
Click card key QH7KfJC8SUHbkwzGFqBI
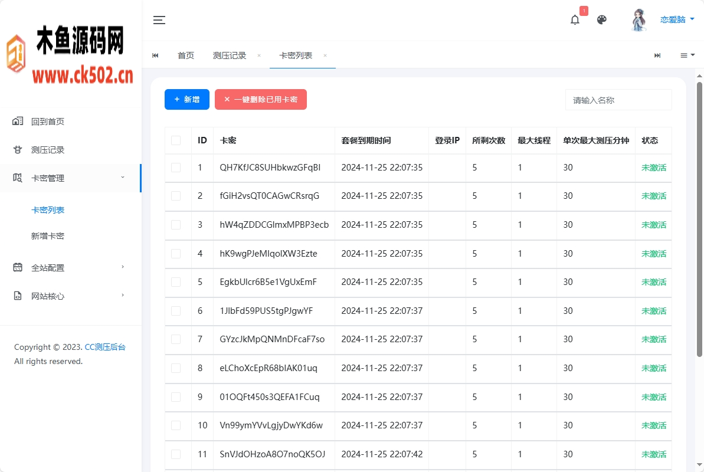click(270, 168)
